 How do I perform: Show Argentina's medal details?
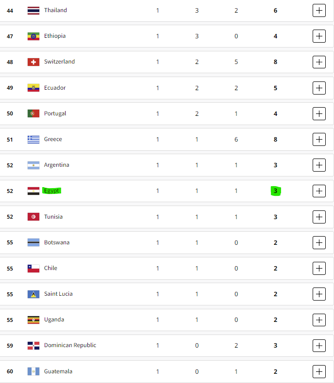click(x=319, y=165)
